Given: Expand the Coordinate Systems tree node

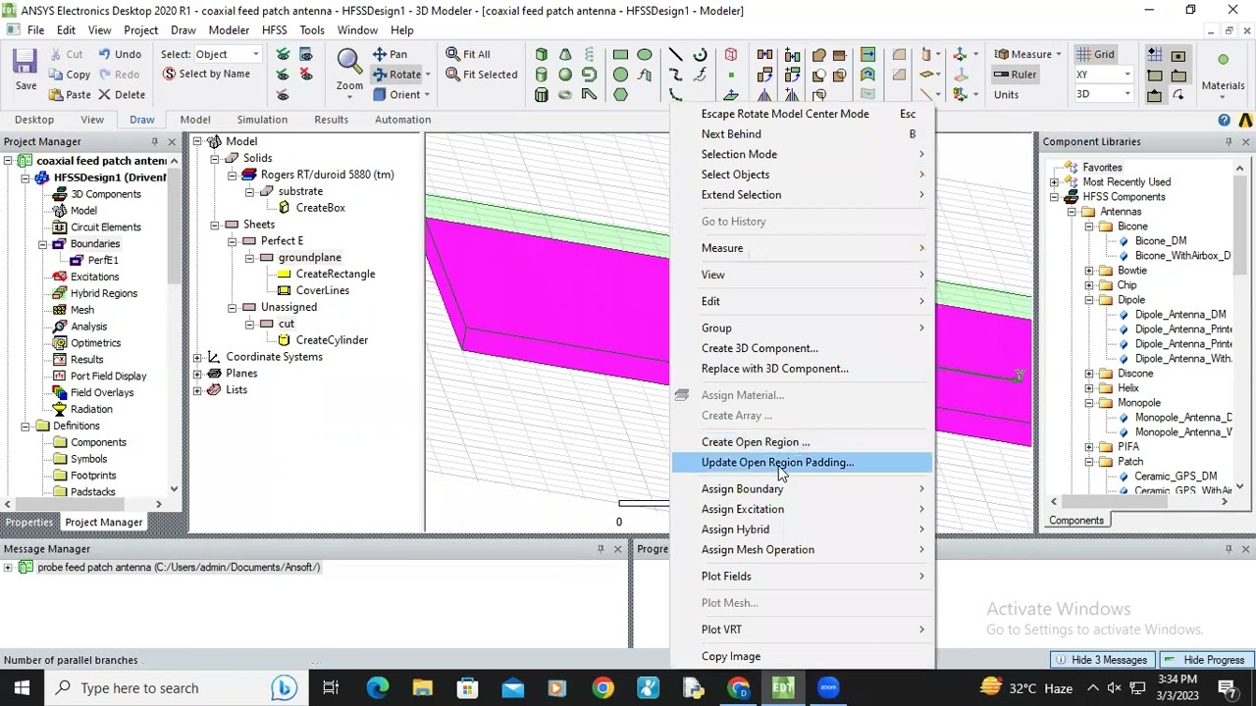Looking at the screenshot, I should (x=197, y=357).
